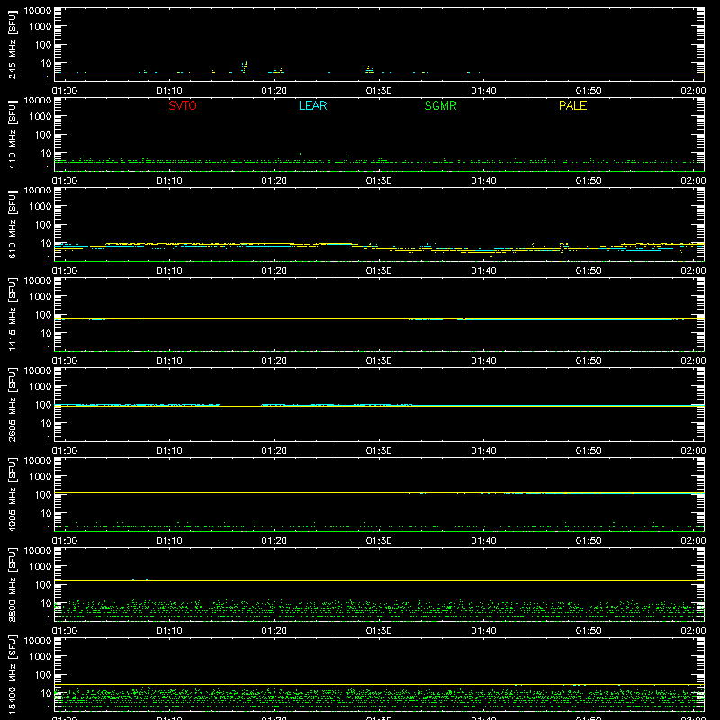The image size is (720, 720).
Task: Select the 4995 MHz [SFU] axis title
Action: [13, 494]
